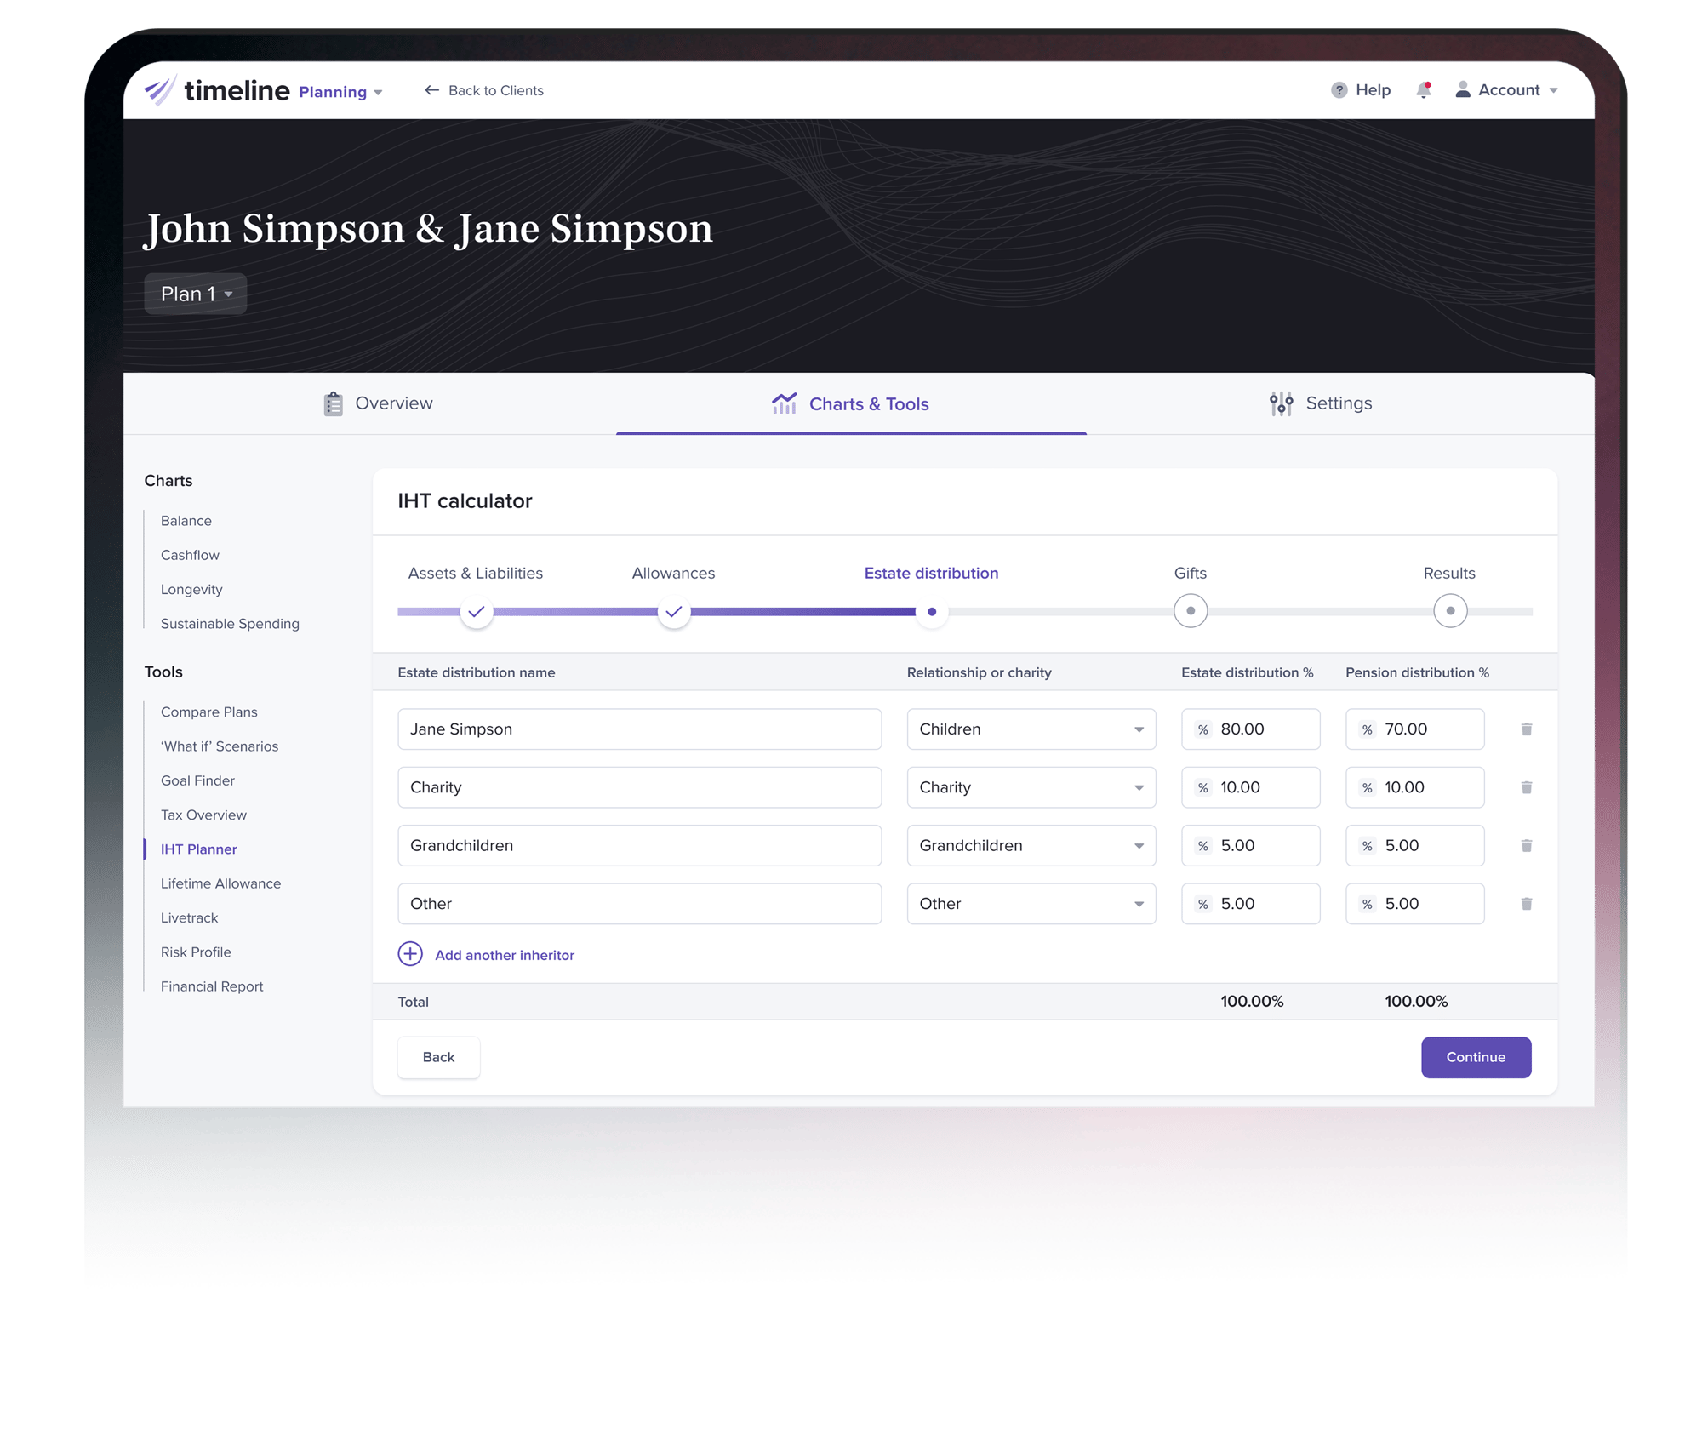
Task: Click the Continue button
Action: (1476, 1057)
